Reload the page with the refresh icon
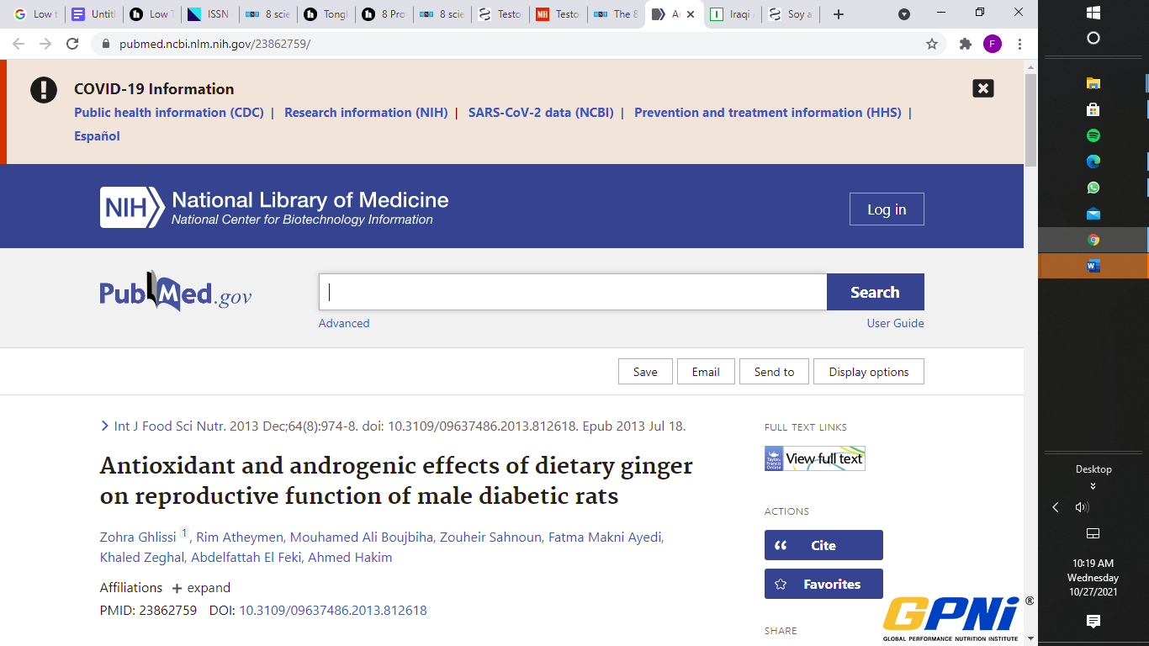Screen dimensions: 1149x646 click(72, 44)
